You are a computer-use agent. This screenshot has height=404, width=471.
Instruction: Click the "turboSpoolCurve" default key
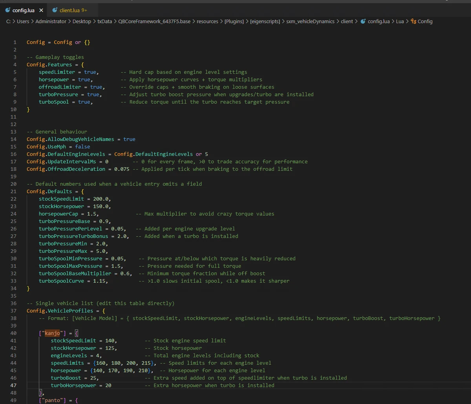[x=62, y=281]
